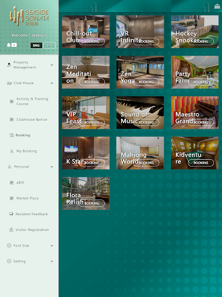Screen dimensions: 222x297
Task: Click Booking button for Maestro Grand
Action: [x=201, y=122]
